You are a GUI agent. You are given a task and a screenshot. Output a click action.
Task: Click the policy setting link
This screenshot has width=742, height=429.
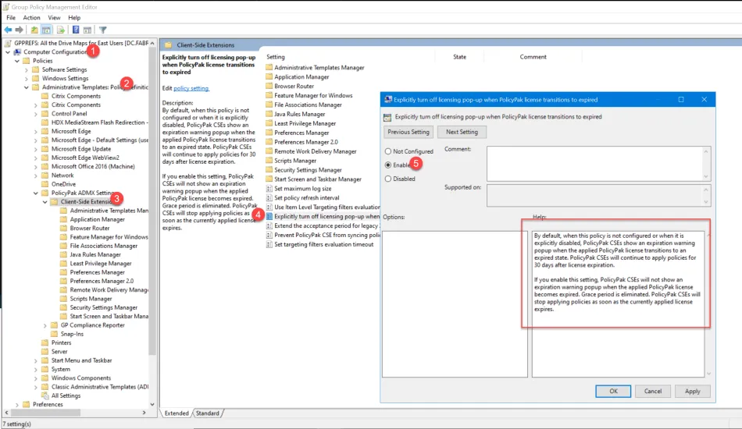191,88
